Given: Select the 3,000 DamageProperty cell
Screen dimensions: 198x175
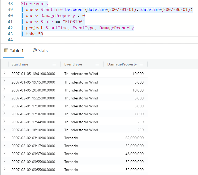Looking at the screenshot, I should 139,106.
